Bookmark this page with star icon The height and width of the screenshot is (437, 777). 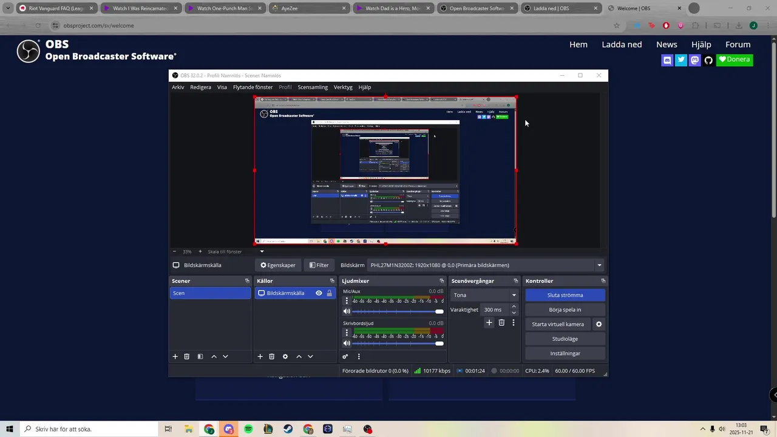click(x=617, y=25)
